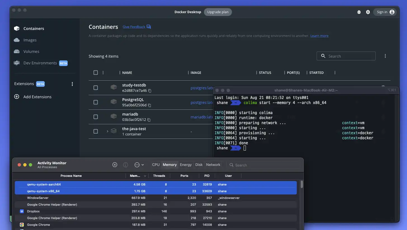The image size is (407, 230).
Task: Open the Extensions three-dot menu
Action: click(72, 84)
